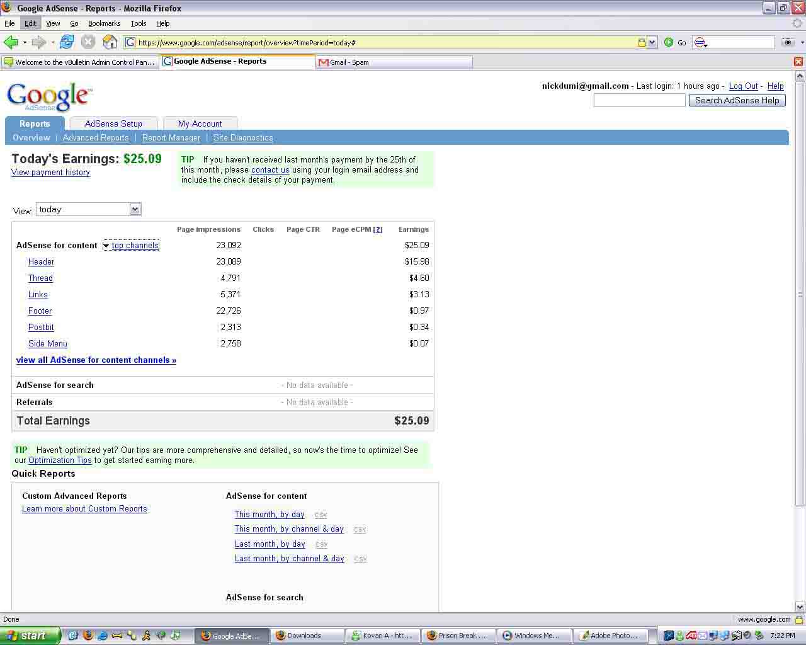Click the padlock security icon in address bar

[641, 42]
